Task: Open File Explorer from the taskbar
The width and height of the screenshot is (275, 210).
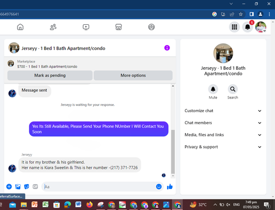Action: 24,205
